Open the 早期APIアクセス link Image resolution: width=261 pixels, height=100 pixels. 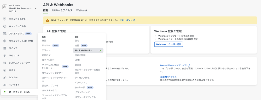[168, 77]
